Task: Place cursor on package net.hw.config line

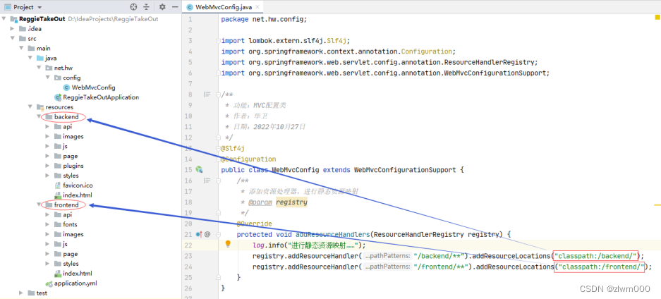Action: pyautogui.click(x=264, y=19)
